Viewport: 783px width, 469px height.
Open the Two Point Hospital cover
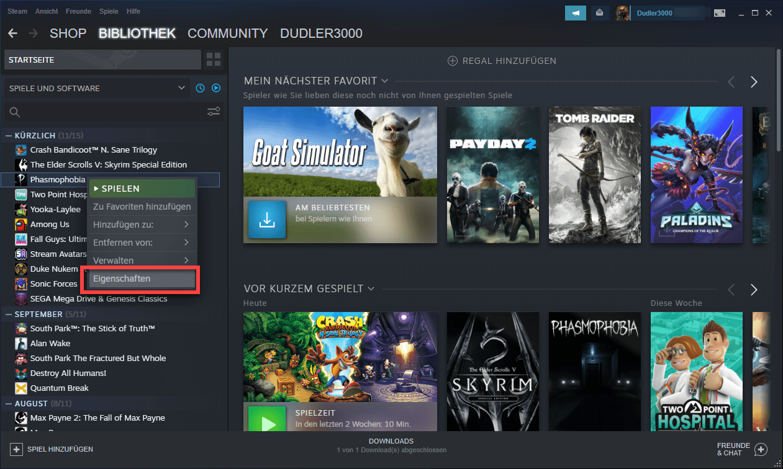coord(697,372)
